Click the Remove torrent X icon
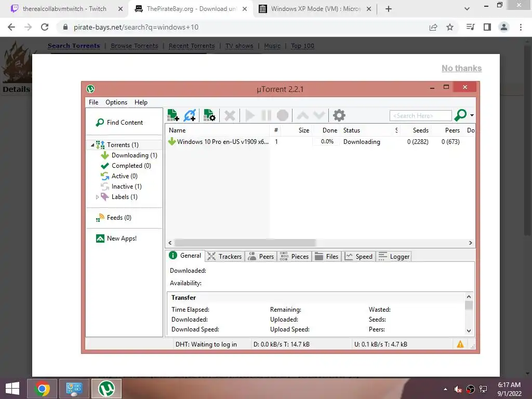 (230, 116)
